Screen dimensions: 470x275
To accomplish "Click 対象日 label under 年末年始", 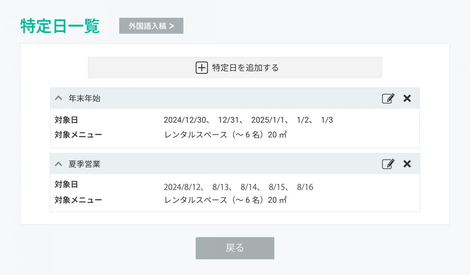I will click(66, 120).
